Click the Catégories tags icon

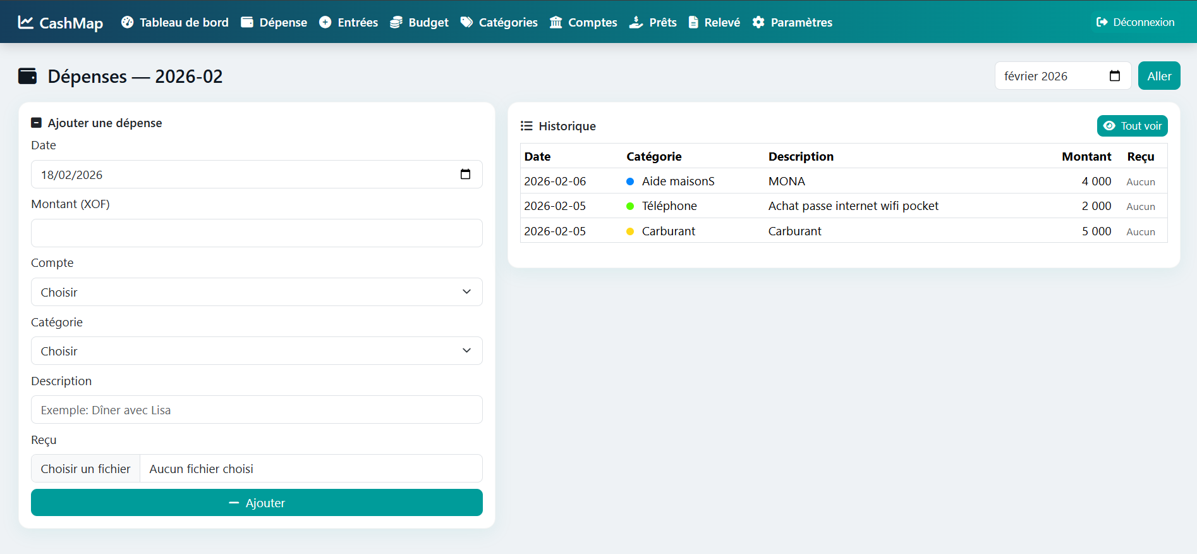[466, 22]
